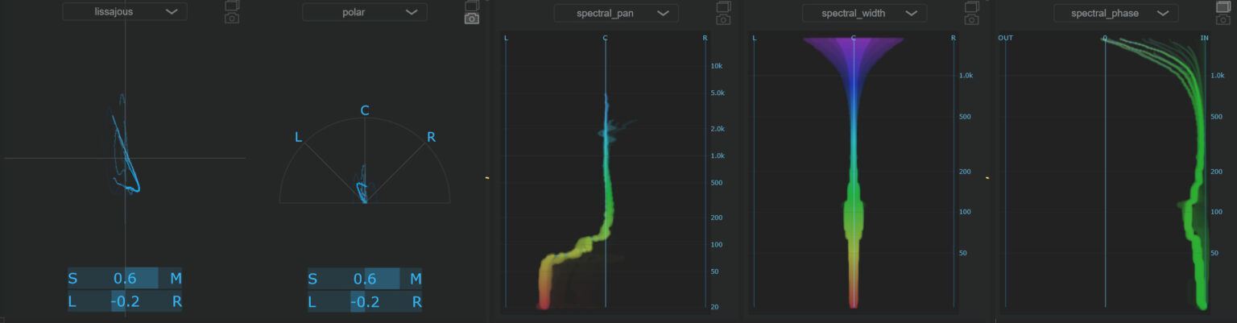Click the OUT label in the spectral_phase view
The width and height of the screenshot is (1237, 323).
click(x=1005, y=38)
